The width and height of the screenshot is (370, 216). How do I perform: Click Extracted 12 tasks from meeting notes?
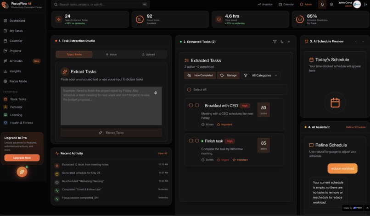(x=85, y=164)
